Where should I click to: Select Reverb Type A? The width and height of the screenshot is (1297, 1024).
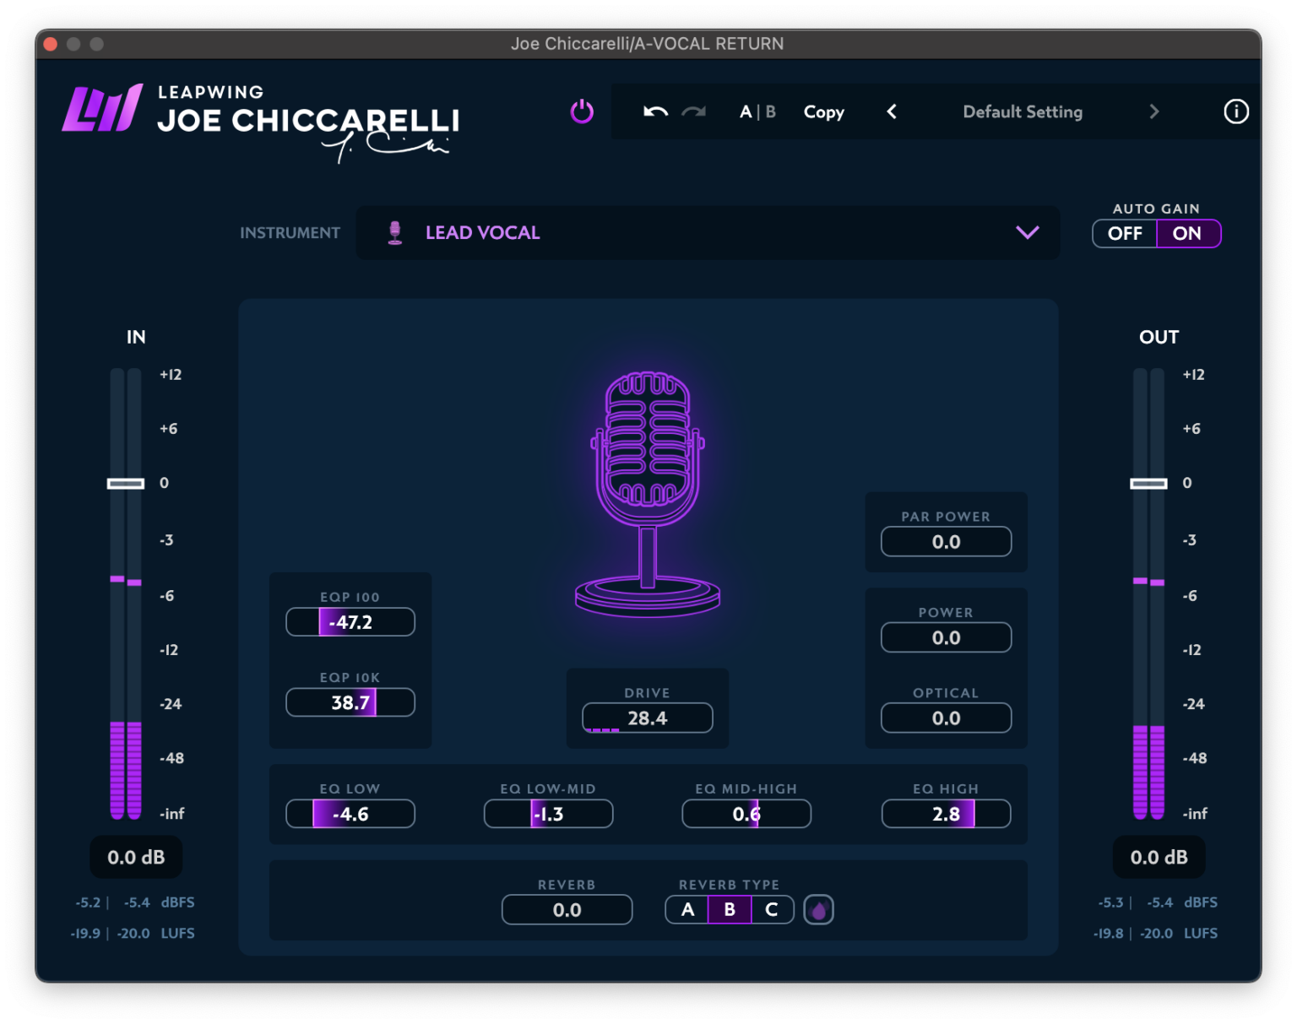click(686, 909)
